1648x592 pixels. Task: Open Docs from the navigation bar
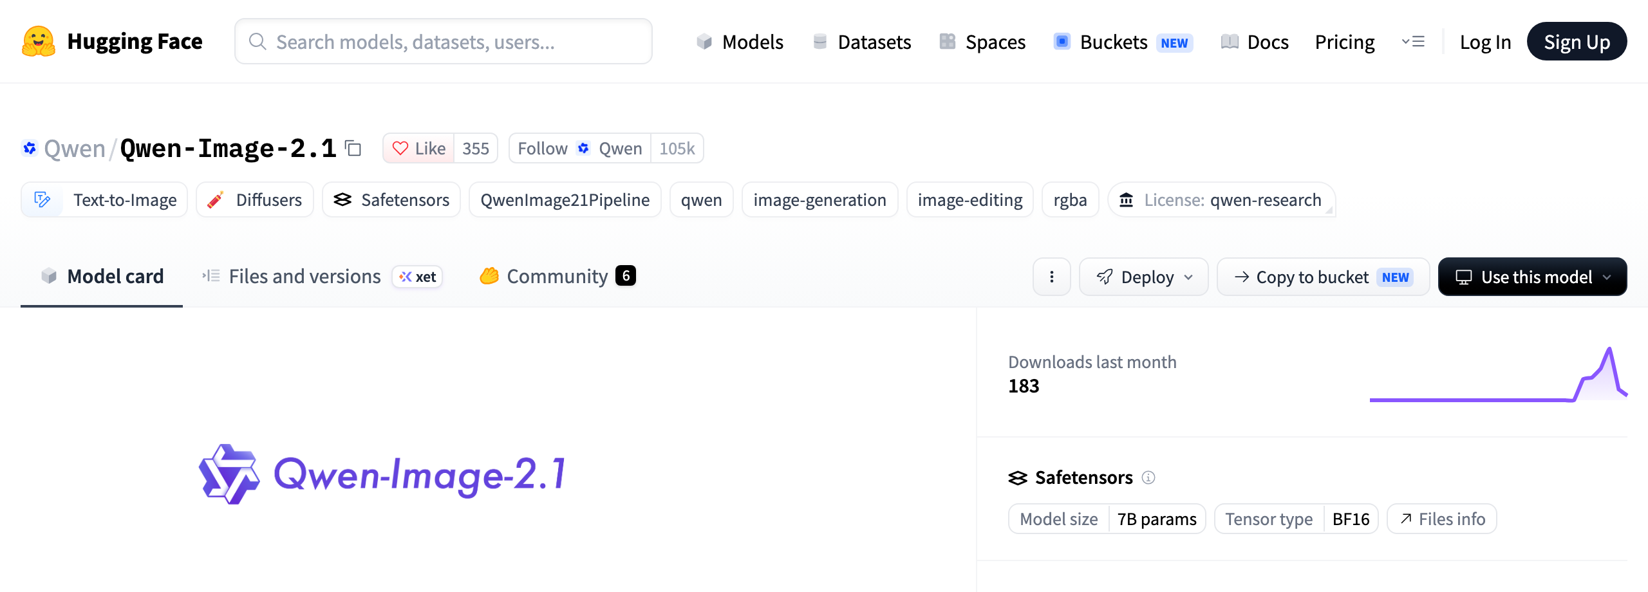point(1255,42)
